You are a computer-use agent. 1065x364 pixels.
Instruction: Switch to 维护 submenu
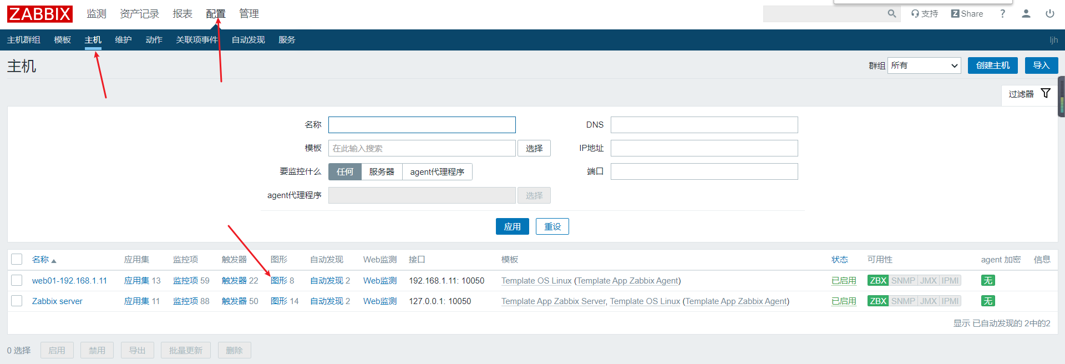pyautogui.click(x=123, y=40)
